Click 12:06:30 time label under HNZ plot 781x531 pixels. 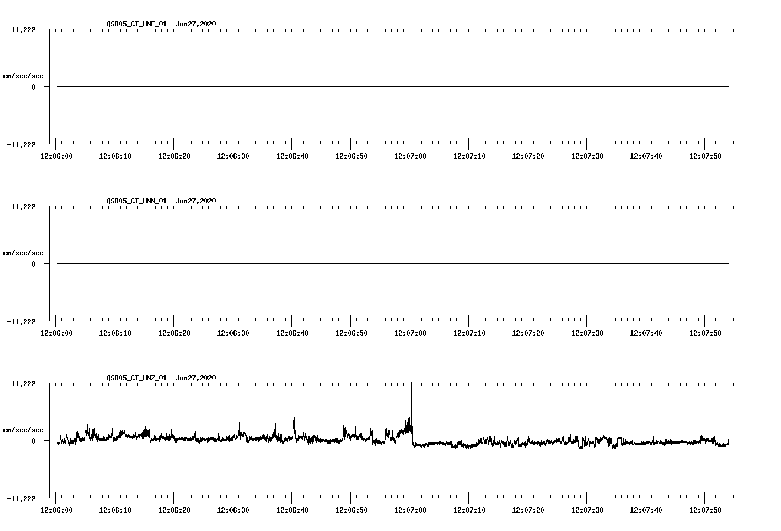point(232,510)
